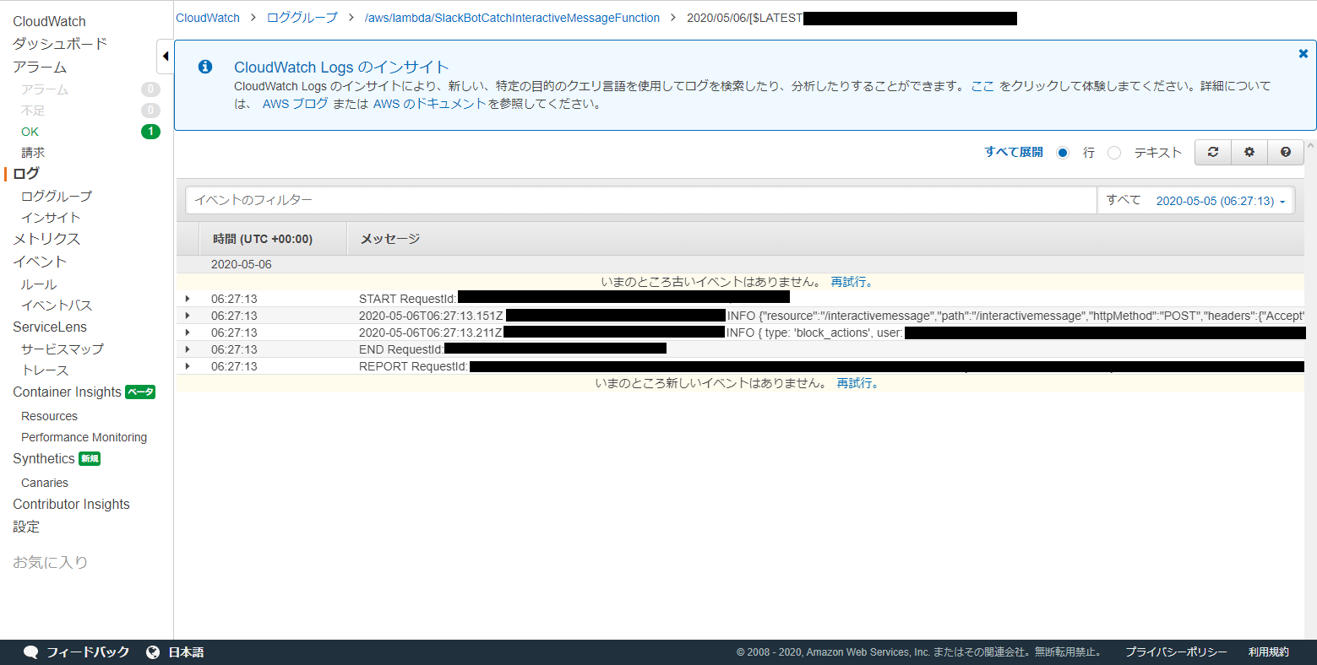Screen dimensions: 1317x665
Task: Click the すべて time range option
Action: [1124, 200]
